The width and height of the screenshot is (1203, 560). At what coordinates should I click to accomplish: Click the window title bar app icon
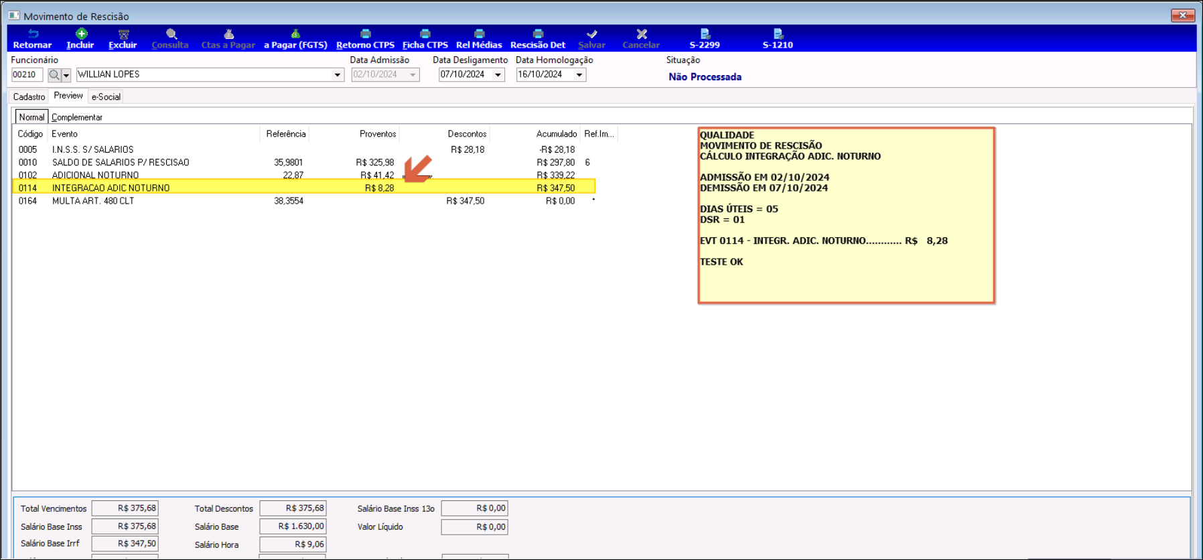coord(13,15)
